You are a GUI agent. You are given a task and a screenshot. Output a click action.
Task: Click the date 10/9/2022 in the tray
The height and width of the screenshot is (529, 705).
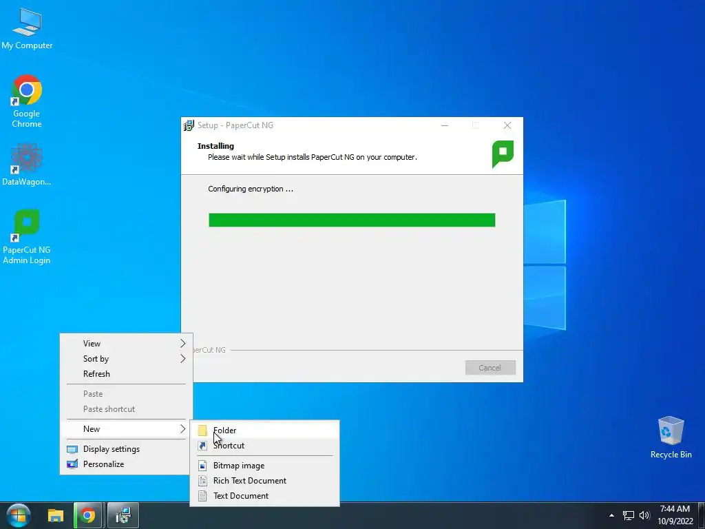tap(675, 522)
